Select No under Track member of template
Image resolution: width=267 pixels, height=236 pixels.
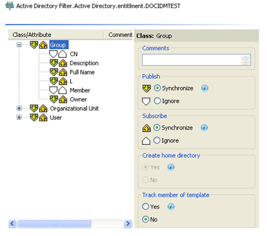(x=145, y=219)
